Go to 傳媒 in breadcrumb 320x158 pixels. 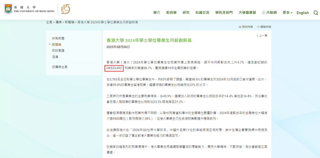[x=59, y=22]
